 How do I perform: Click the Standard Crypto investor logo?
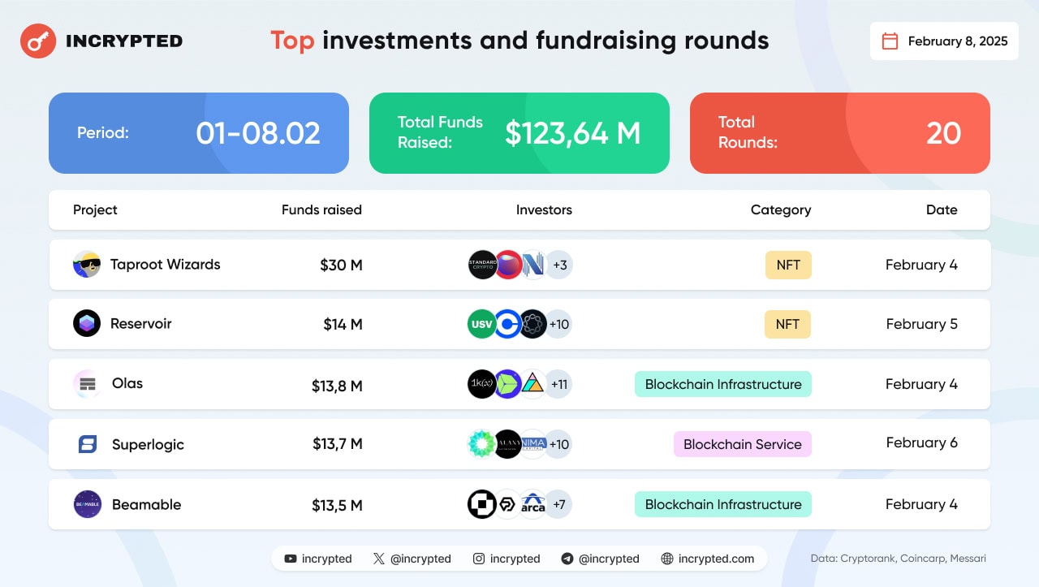482,265
